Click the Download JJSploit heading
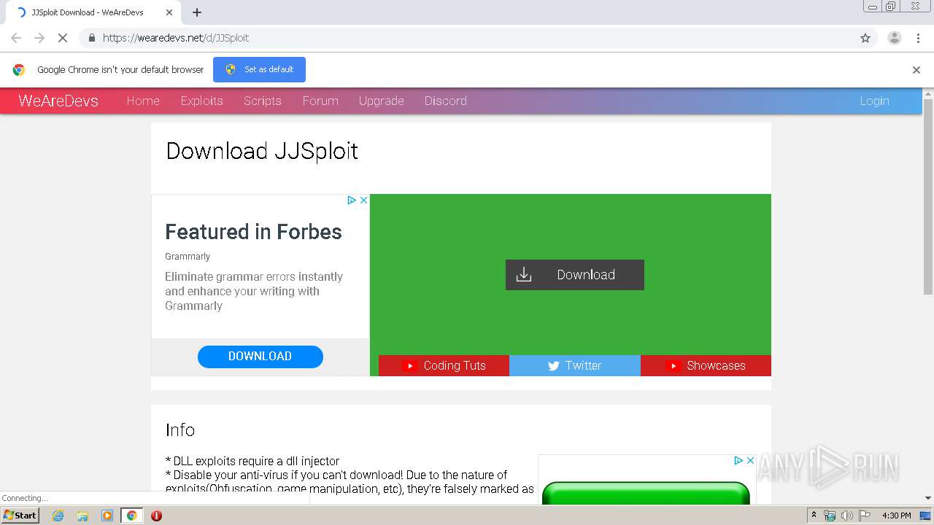 click(262, 151)
